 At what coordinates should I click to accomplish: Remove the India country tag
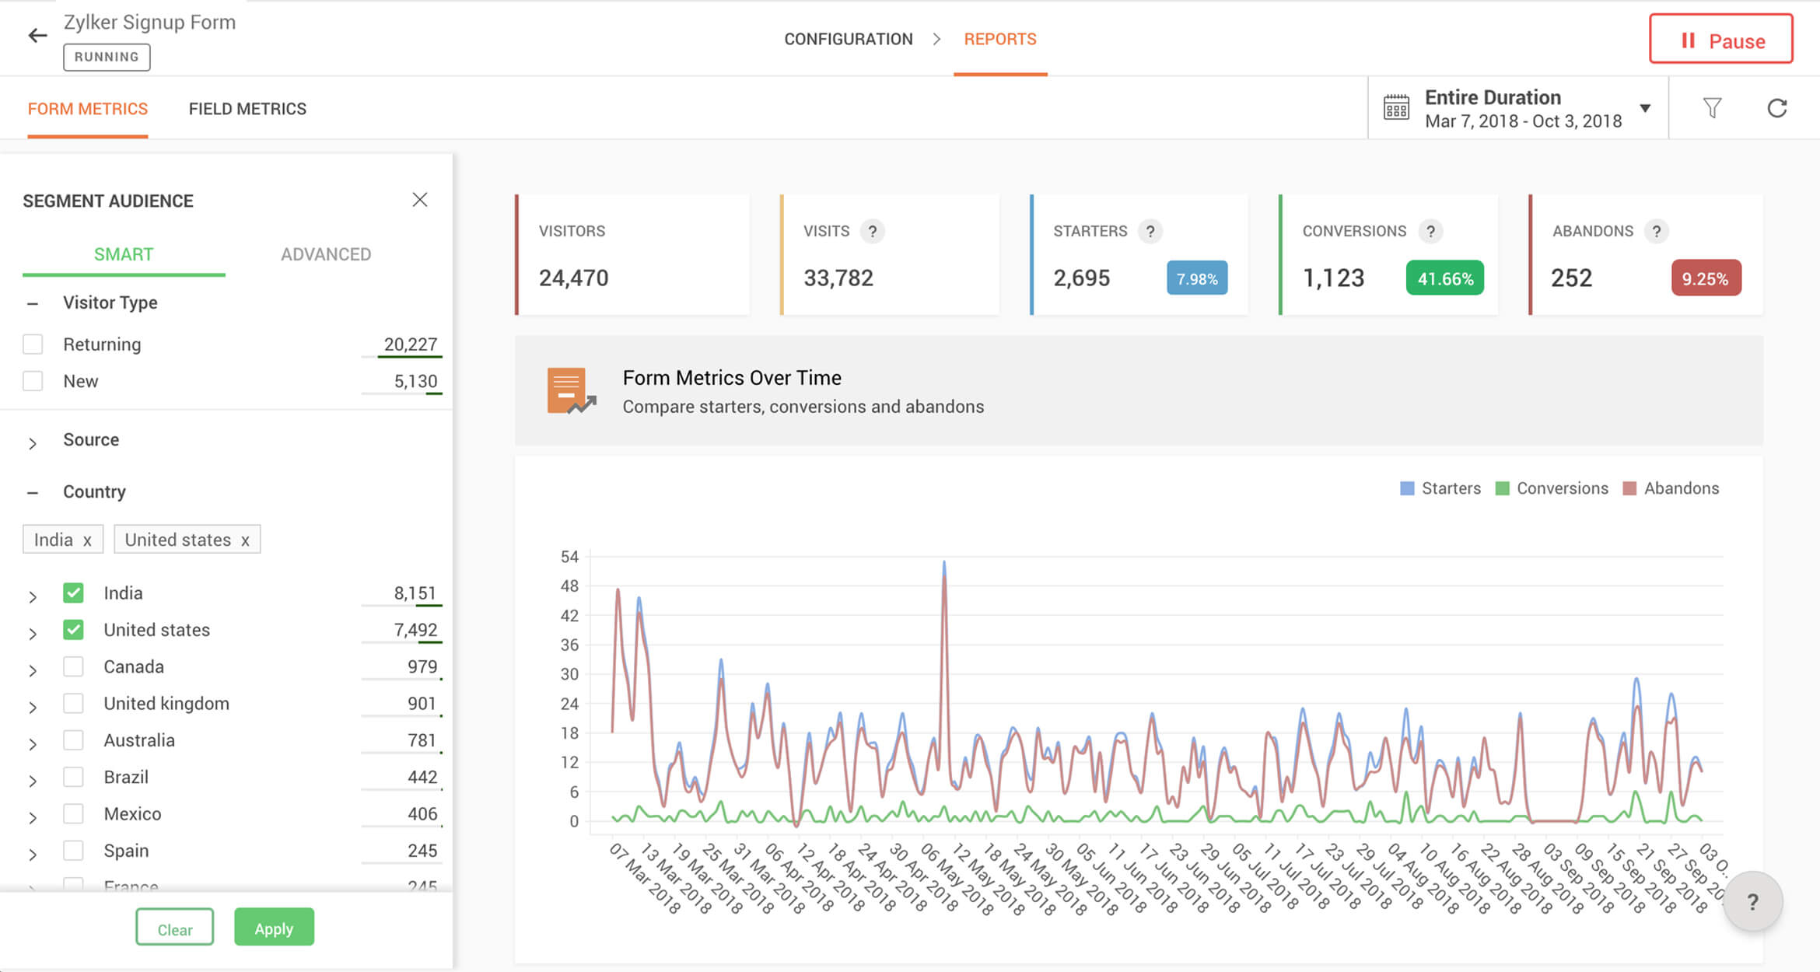pos(87,540)
